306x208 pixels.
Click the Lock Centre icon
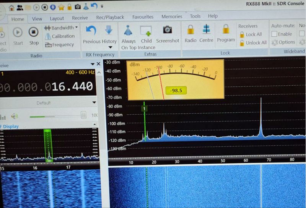(x=206, y=29)
